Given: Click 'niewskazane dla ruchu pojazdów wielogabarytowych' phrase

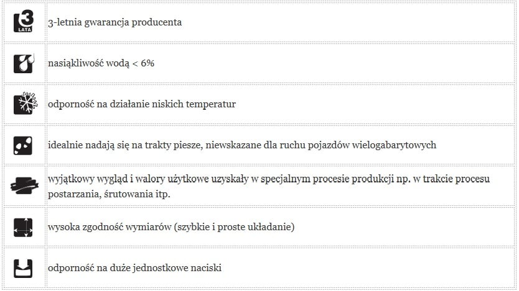Looking at the screenshot, I should tap(320, 145).
